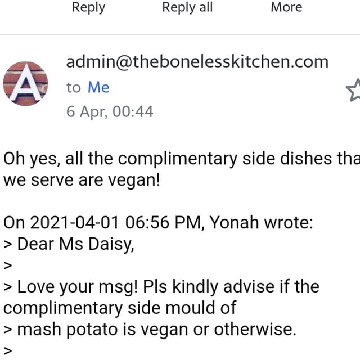Click the last empty quote marker line
This screenshot has height=360, width=360.
click(x=8, y=351)
